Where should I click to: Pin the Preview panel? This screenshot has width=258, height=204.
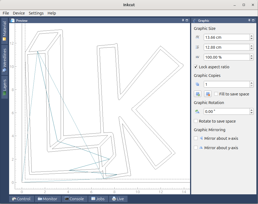tap(183, 20)
